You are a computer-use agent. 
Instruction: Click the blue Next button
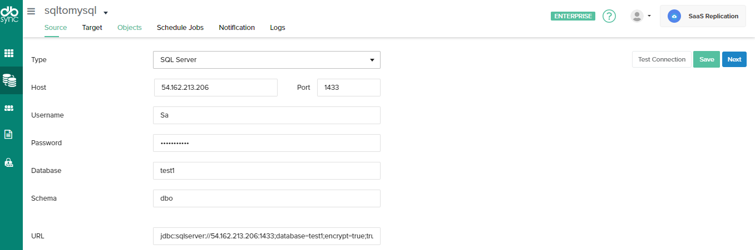[734, 59]
